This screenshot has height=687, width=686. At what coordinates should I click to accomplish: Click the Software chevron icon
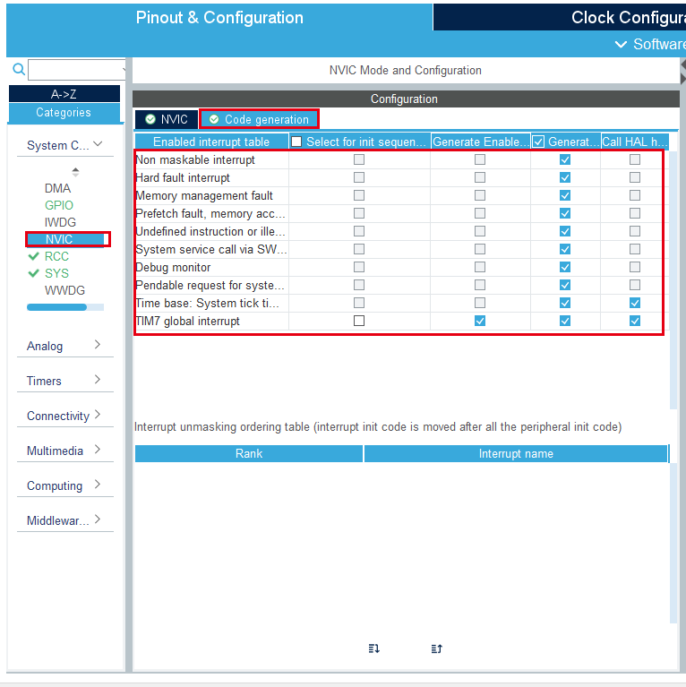pos(621,44)
